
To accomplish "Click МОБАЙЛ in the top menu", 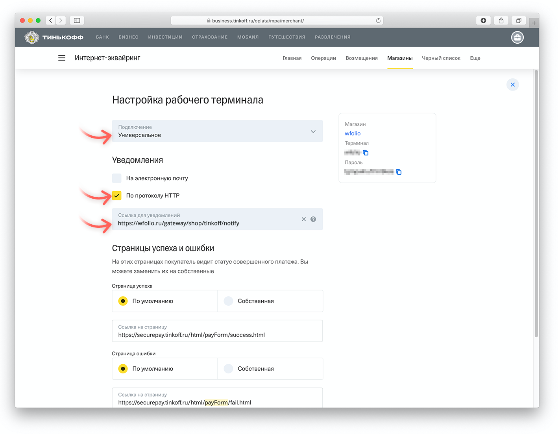I will click(248, 37).
